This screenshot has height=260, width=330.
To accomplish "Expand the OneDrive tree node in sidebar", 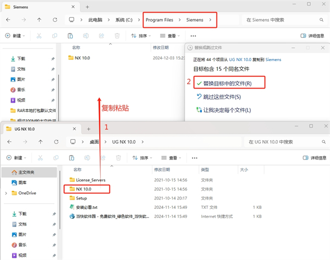I will click(6, 193).
